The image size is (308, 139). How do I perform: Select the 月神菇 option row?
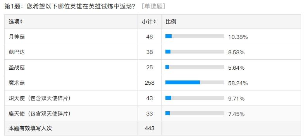152,37
